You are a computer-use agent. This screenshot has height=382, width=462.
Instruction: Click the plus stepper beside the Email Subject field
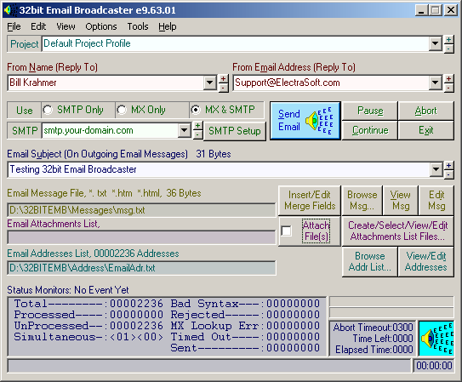click(448, 166)
